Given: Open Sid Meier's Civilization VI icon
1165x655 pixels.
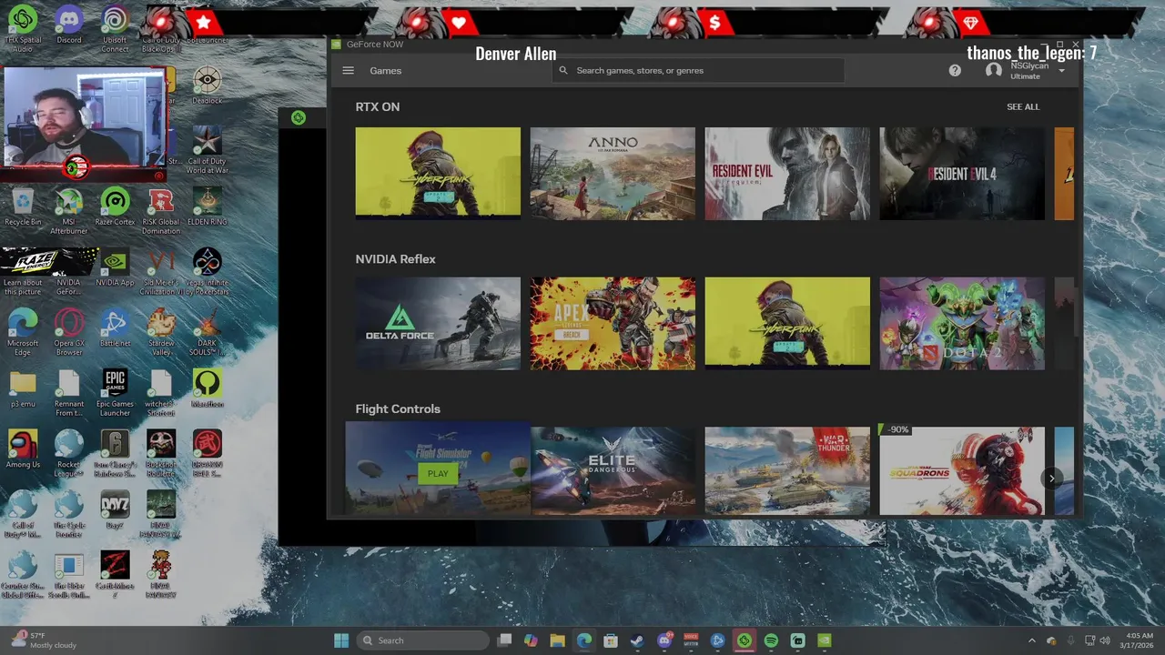Looking at the screenshot, I should 161,272.
